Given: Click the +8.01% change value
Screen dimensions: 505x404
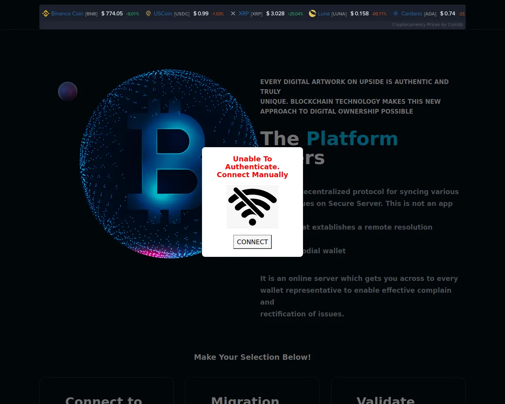Looking at the screenshot, I should pos(133,14).
